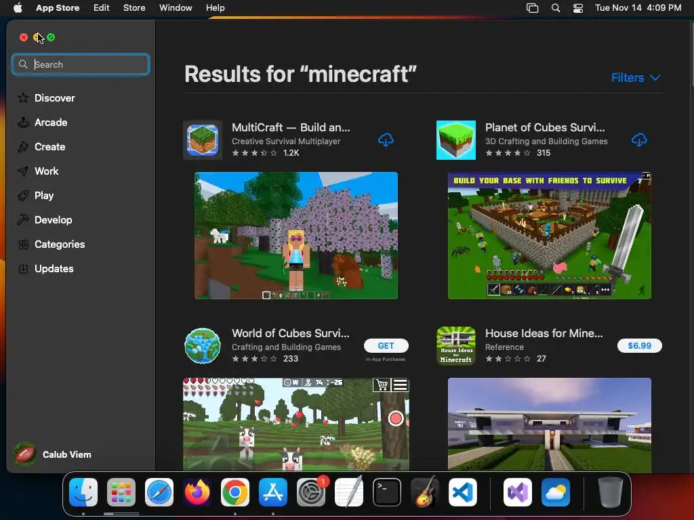Open World of Cubes Survival title link
Image resolution: width=694 pixels, height=520 pixels.
291,333
